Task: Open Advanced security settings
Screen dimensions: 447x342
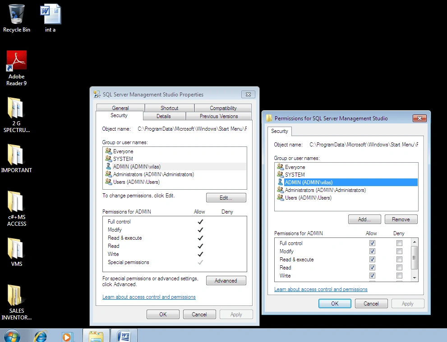Action: click(226, 280)
